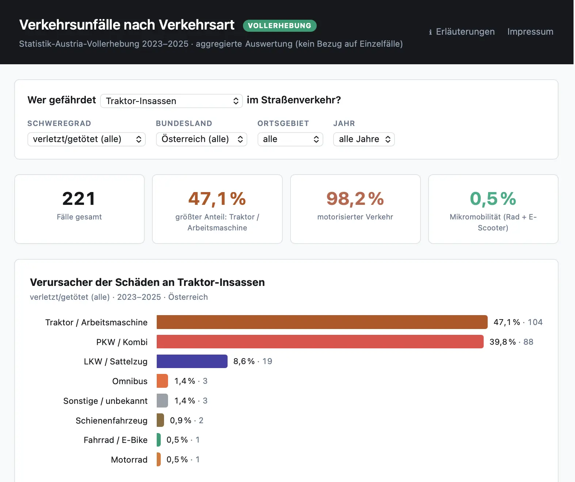Click the purple LKW / Sattelzug bar
The image size is (575, 482).
(x=192, y=361)
